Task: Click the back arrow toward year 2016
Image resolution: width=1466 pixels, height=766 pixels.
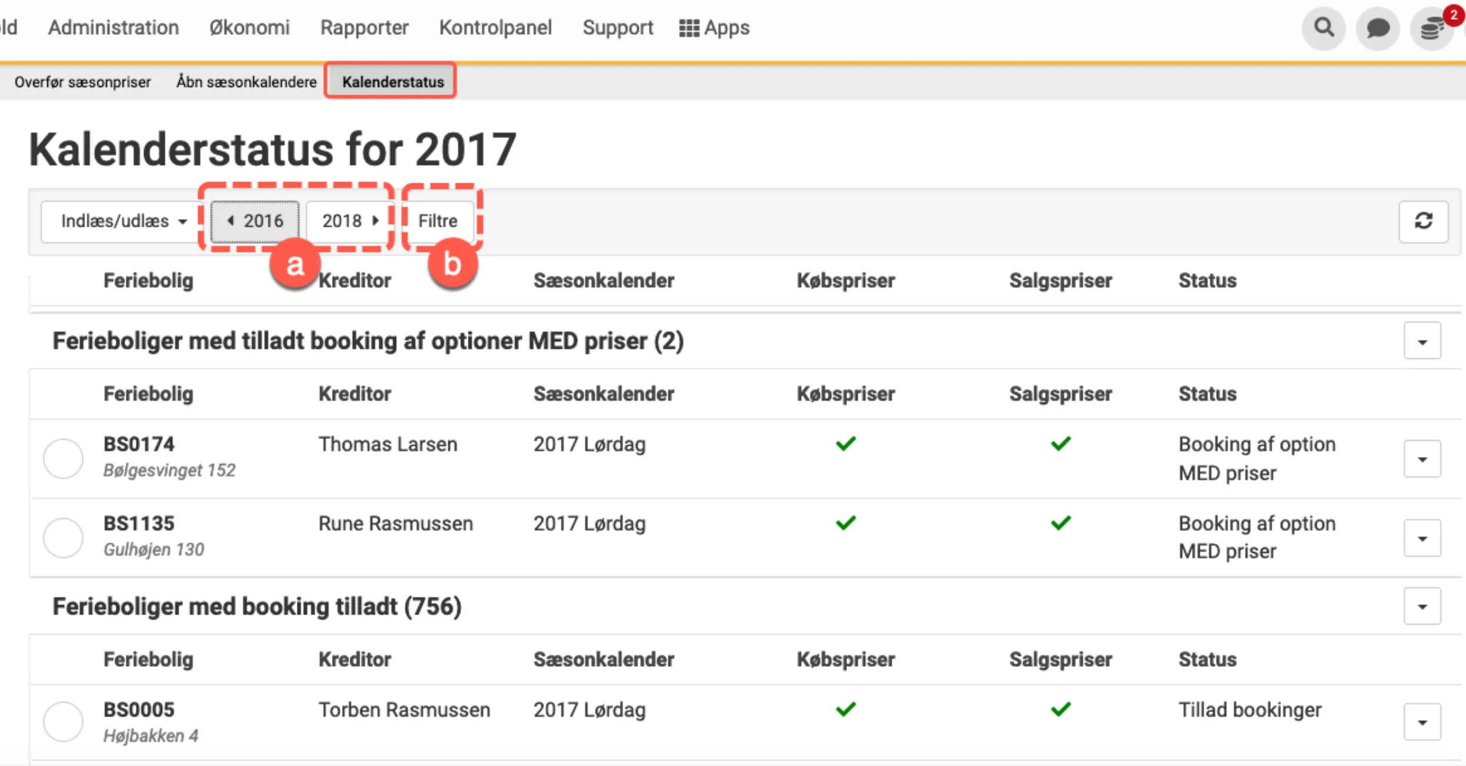Action: [x=232, y=221]
